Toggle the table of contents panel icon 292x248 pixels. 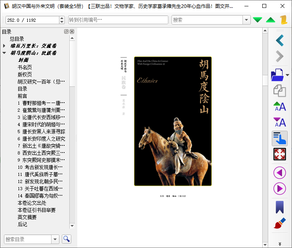click(x=280, y=138)
